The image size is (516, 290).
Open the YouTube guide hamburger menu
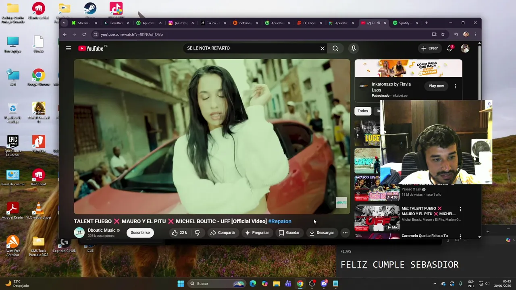tap(69, 48)
